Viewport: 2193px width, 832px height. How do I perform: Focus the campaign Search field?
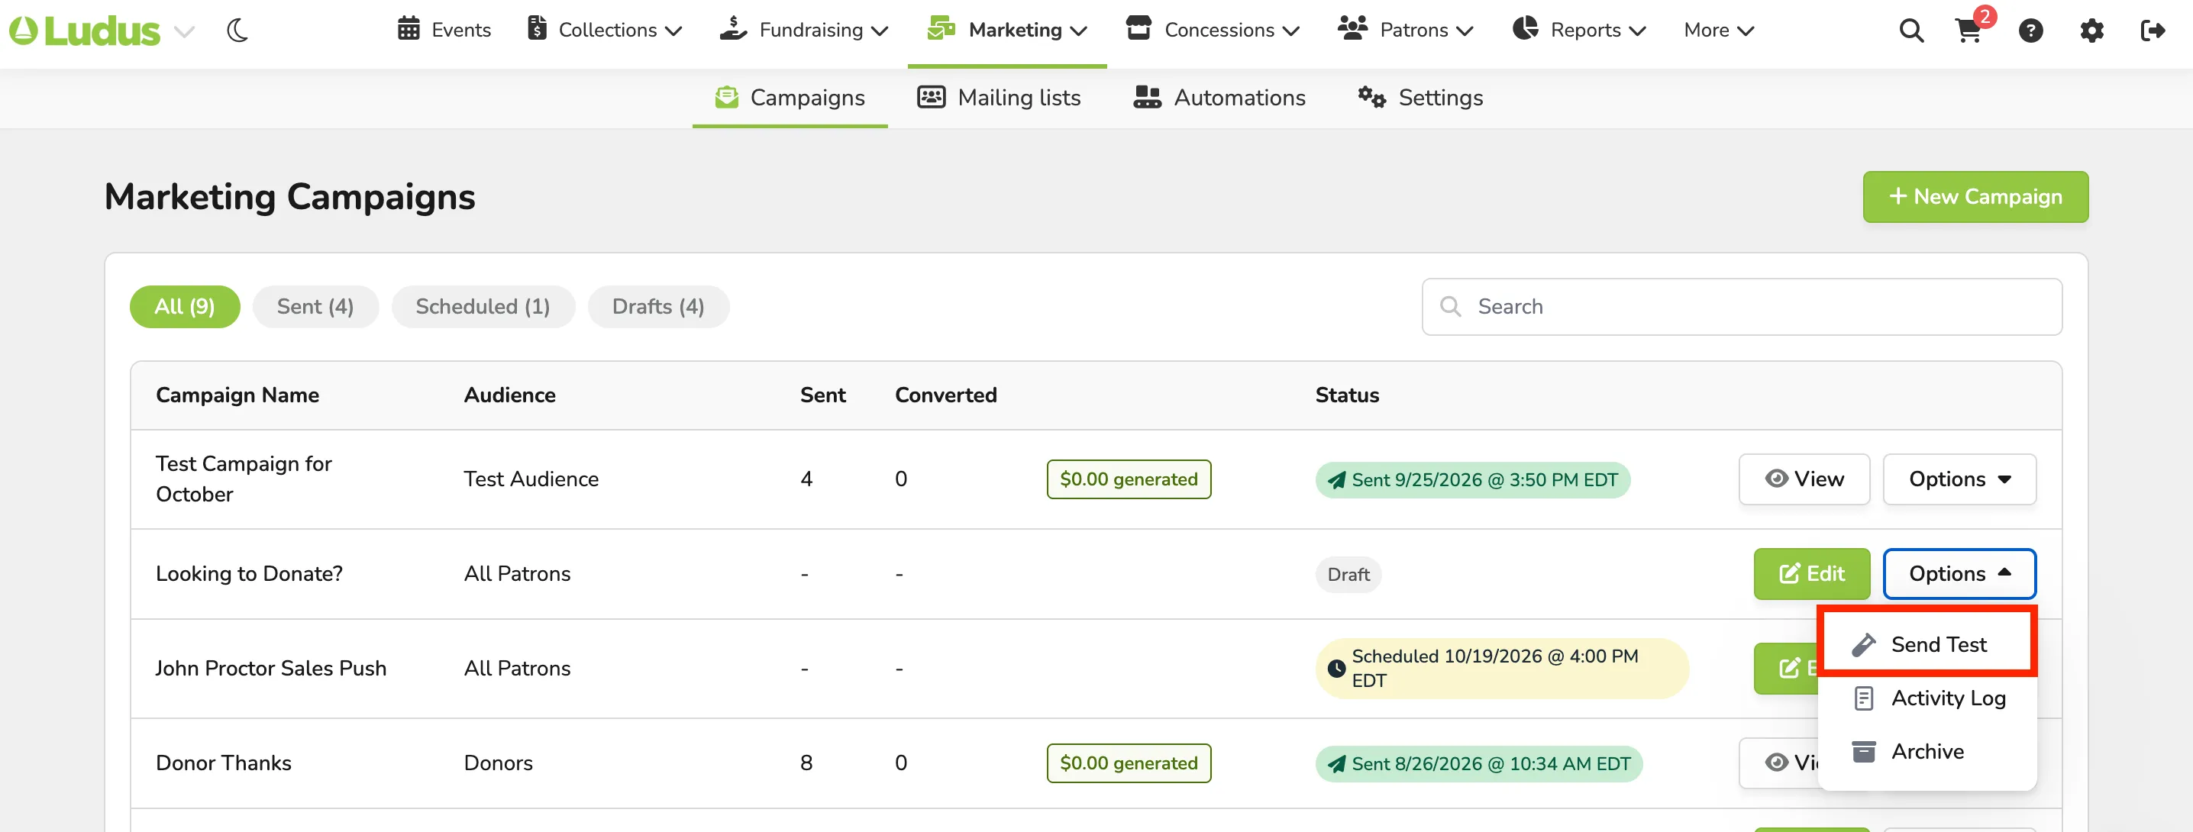pos(1741,306)
